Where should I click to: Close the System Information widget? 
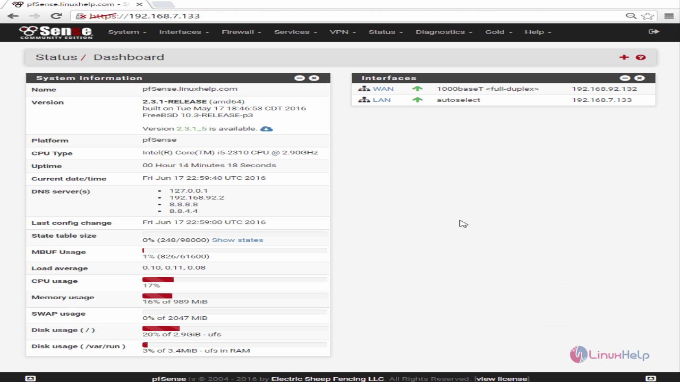pyautogui.click(x=314, y=78)
